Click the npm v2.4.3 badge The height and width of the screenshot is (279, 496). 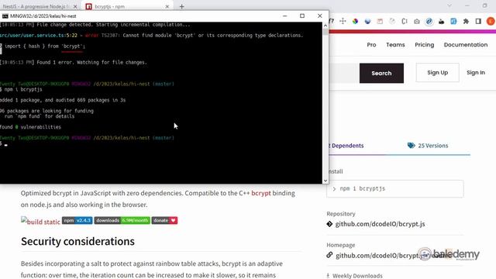click(77, 220)
